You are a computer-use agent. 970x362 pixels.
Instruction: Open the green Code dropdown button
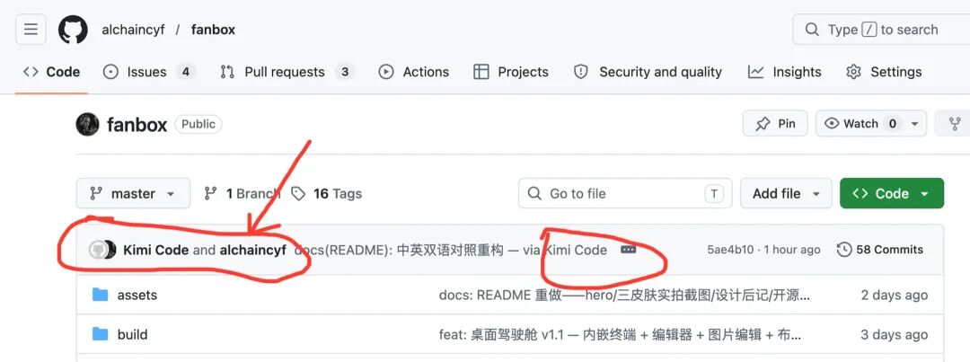coord(892,194)
